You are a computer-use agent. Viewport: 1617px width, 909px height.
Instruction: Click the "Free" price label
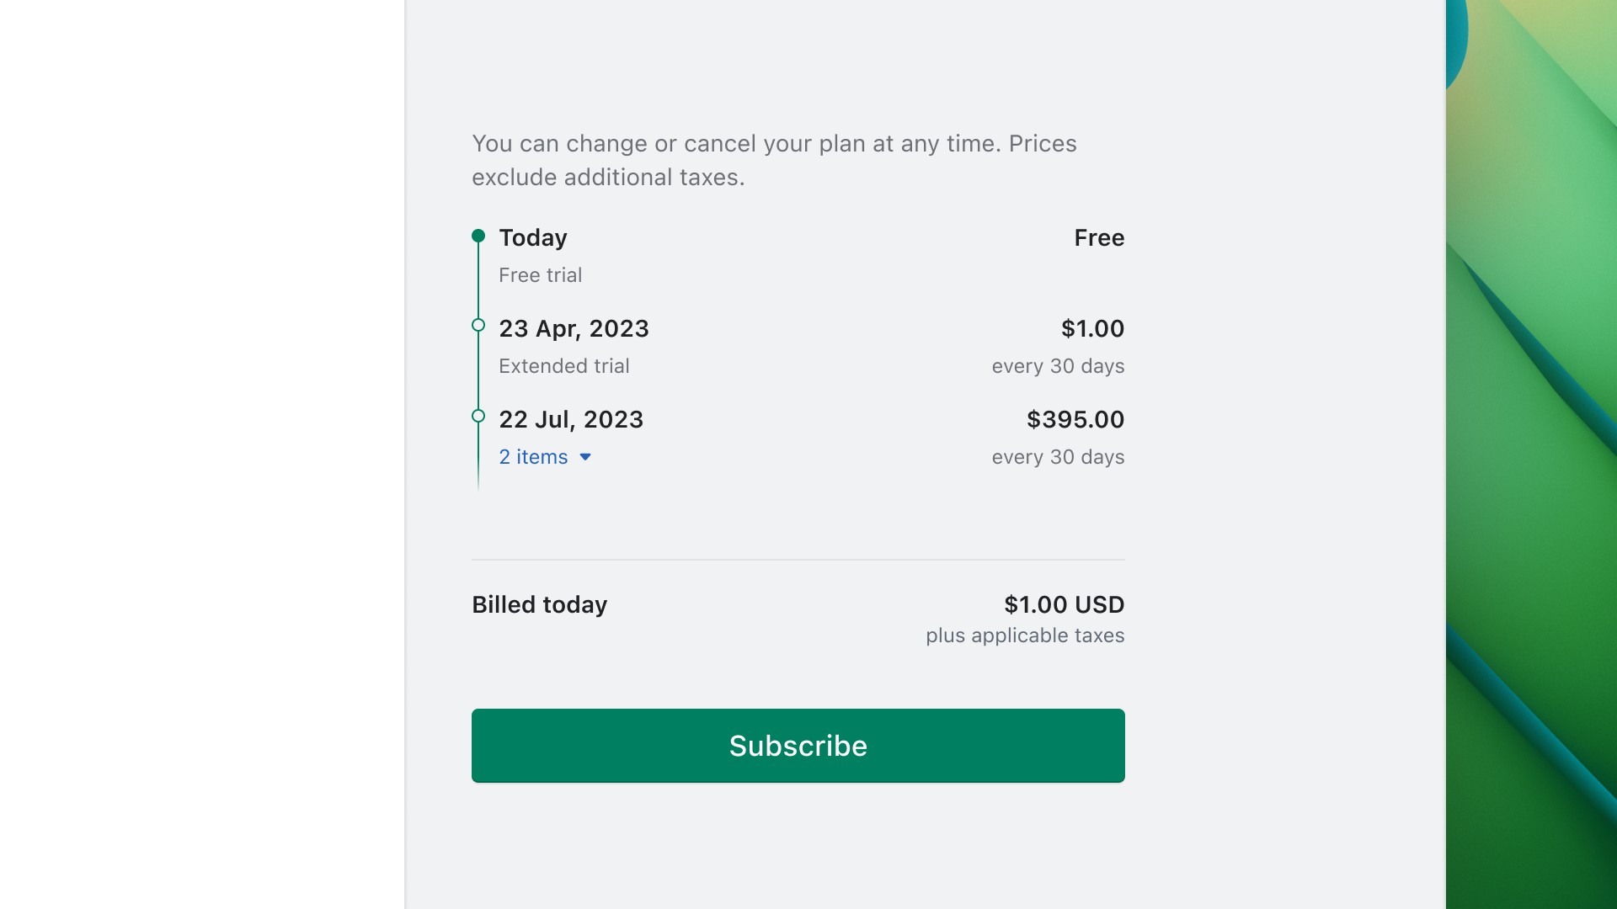(1099, 238)
